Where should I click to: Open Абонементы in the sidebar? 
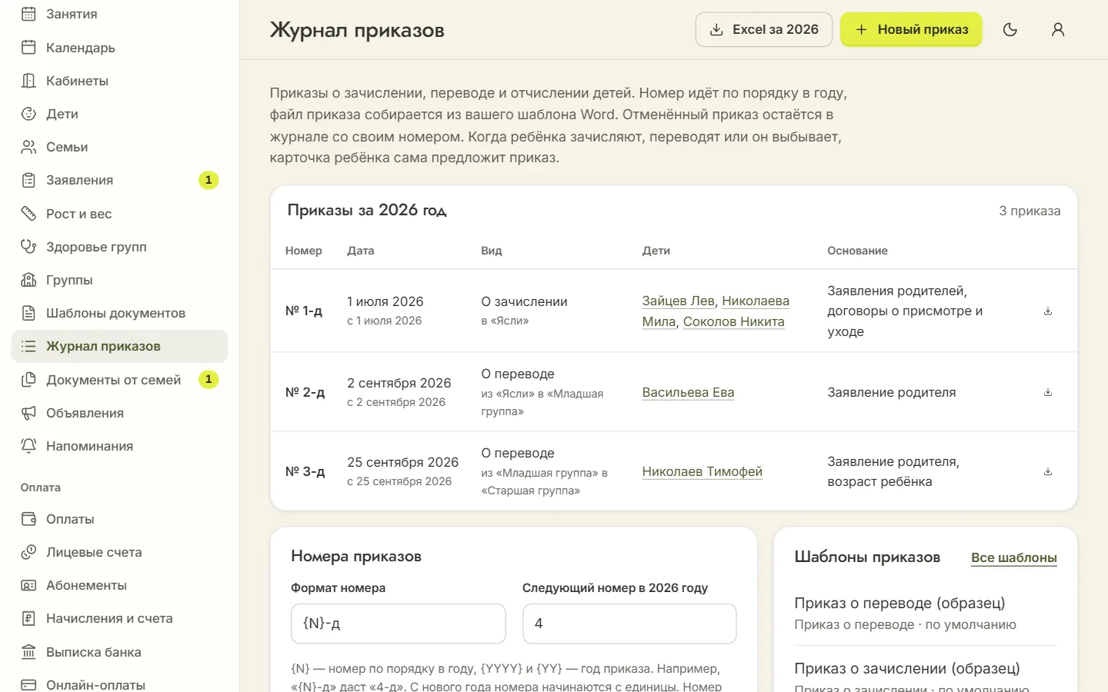point(119,585)
